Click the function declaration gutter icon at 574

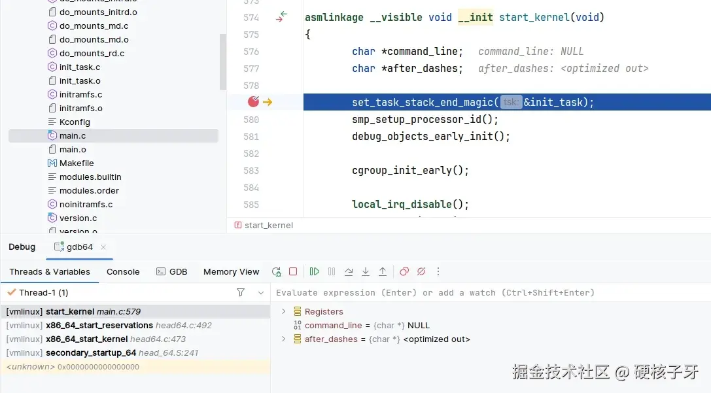click(282, 17)
